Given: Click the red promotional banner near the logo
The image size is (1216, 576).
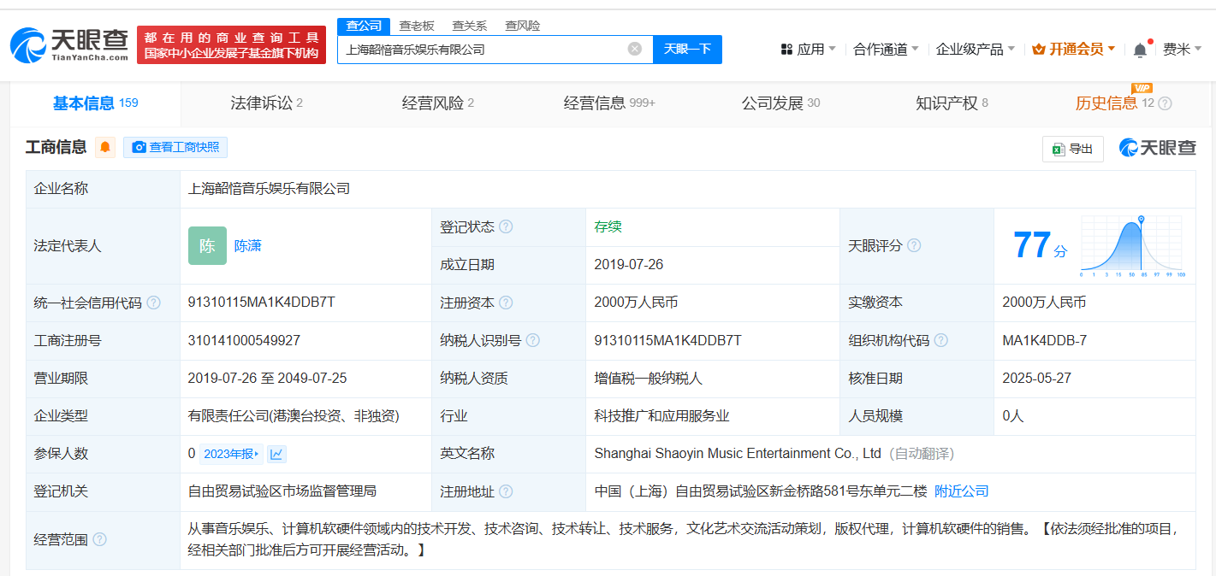Looking at the screenshot, I should [x=231, y=44].
